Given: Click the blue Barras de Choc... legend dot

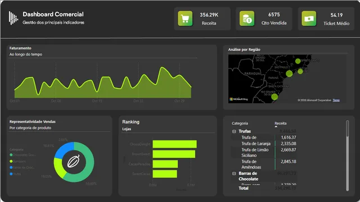Looking at the screenshot, I should tap(11, 167).
